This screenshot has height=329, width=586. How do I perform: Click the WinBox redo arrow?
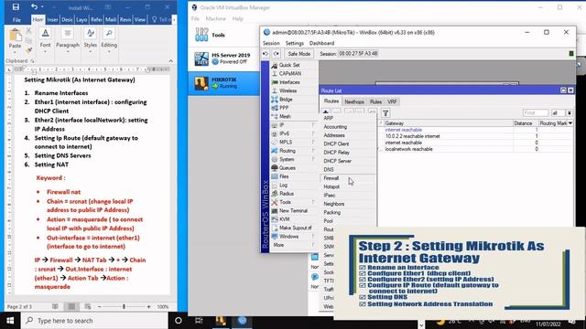pyautogui.click(x=277, y=54)
